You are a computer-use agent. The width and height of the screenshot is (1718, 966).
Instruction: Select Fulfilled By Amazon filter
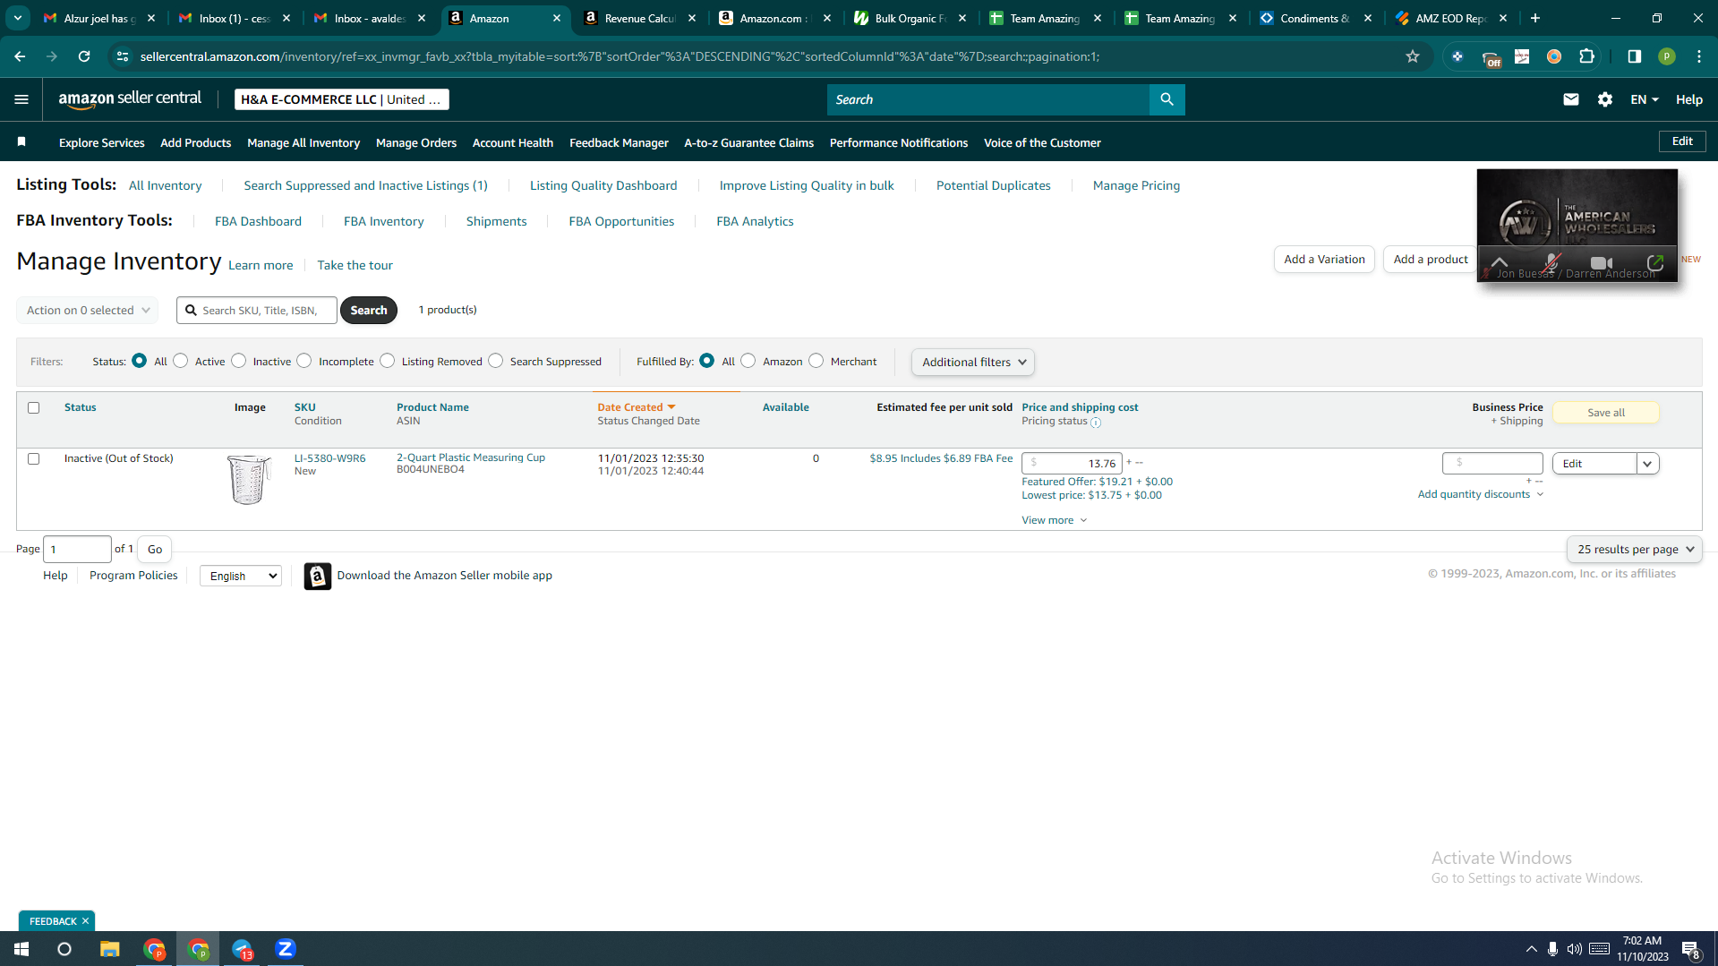tap(748, 360)
